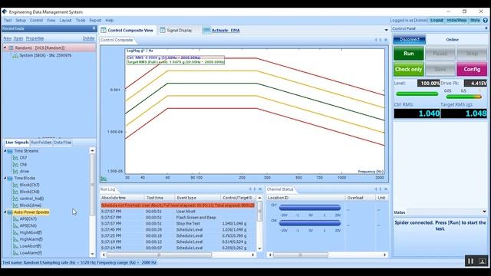The width and height of the screenshot is (491, 276).
Task: Collapse the Random1 test tree node
Action: [5, 48]
